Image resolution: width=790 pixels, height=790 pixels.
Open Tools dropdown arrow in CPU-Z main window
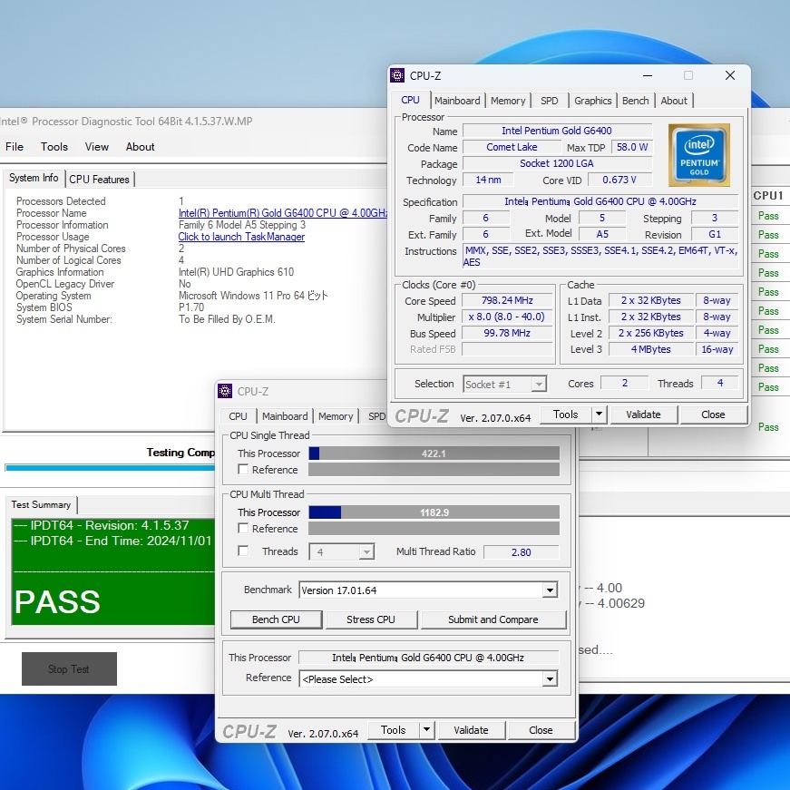pyautogui.click(x=599, y=415)
